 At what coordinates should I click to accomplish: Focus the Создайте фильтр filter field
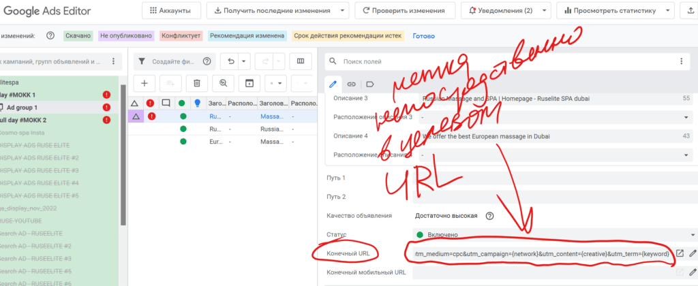coord(174,61)
